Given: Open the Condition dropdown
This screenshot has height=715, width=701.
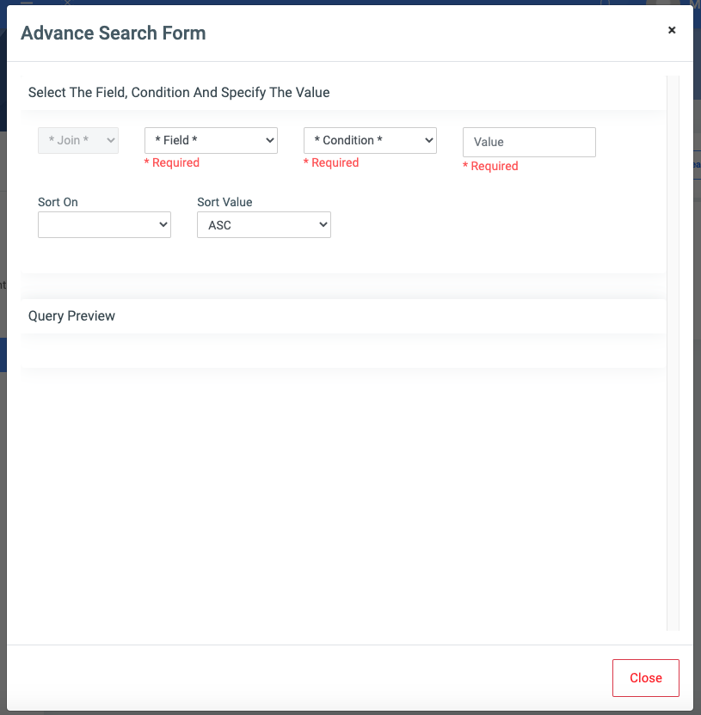Looking at the screenshot, I should pos(370,140).
